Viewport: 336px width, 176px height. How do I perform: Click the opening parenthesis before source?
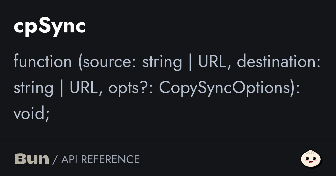tap(80, 62)
